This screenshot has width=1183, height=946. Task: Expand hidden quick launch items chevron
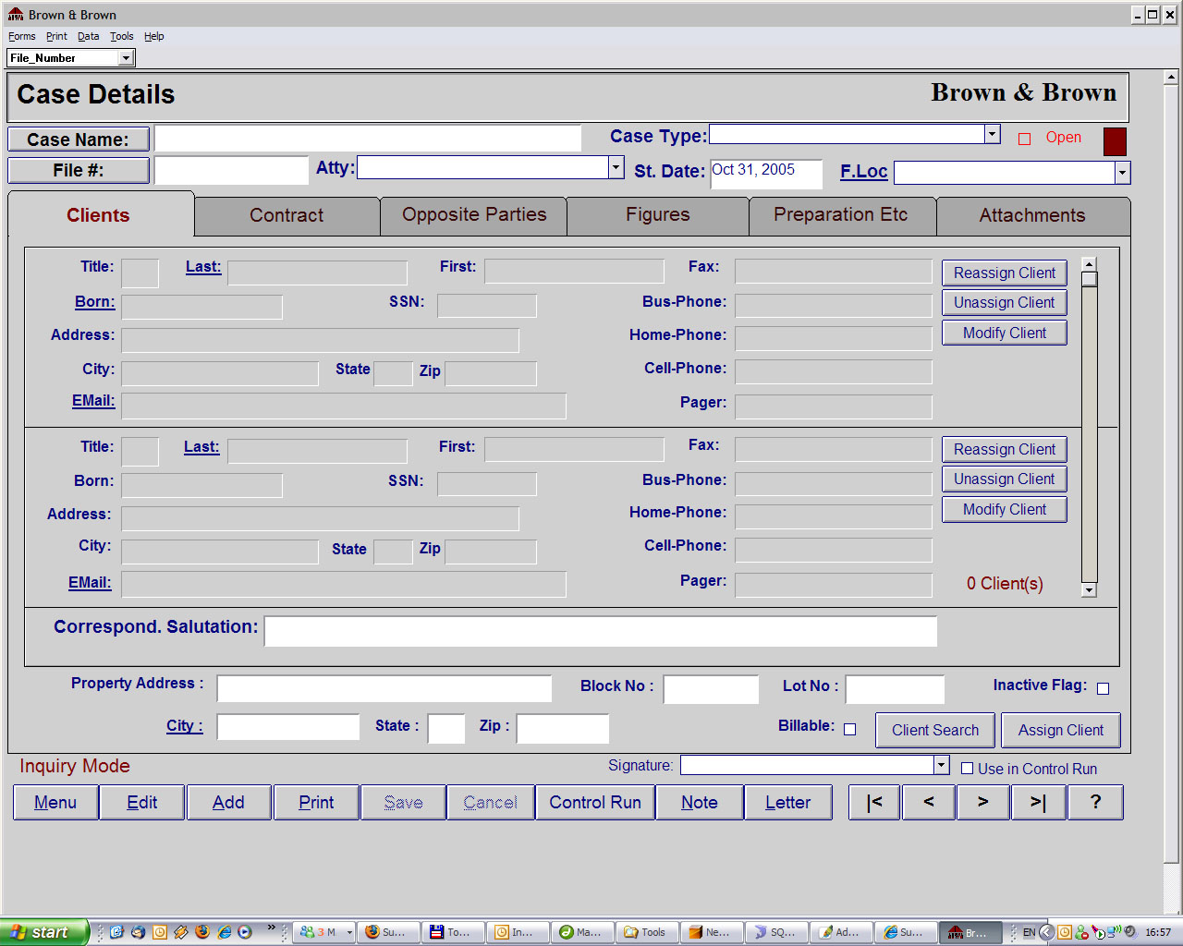point(271,928)
